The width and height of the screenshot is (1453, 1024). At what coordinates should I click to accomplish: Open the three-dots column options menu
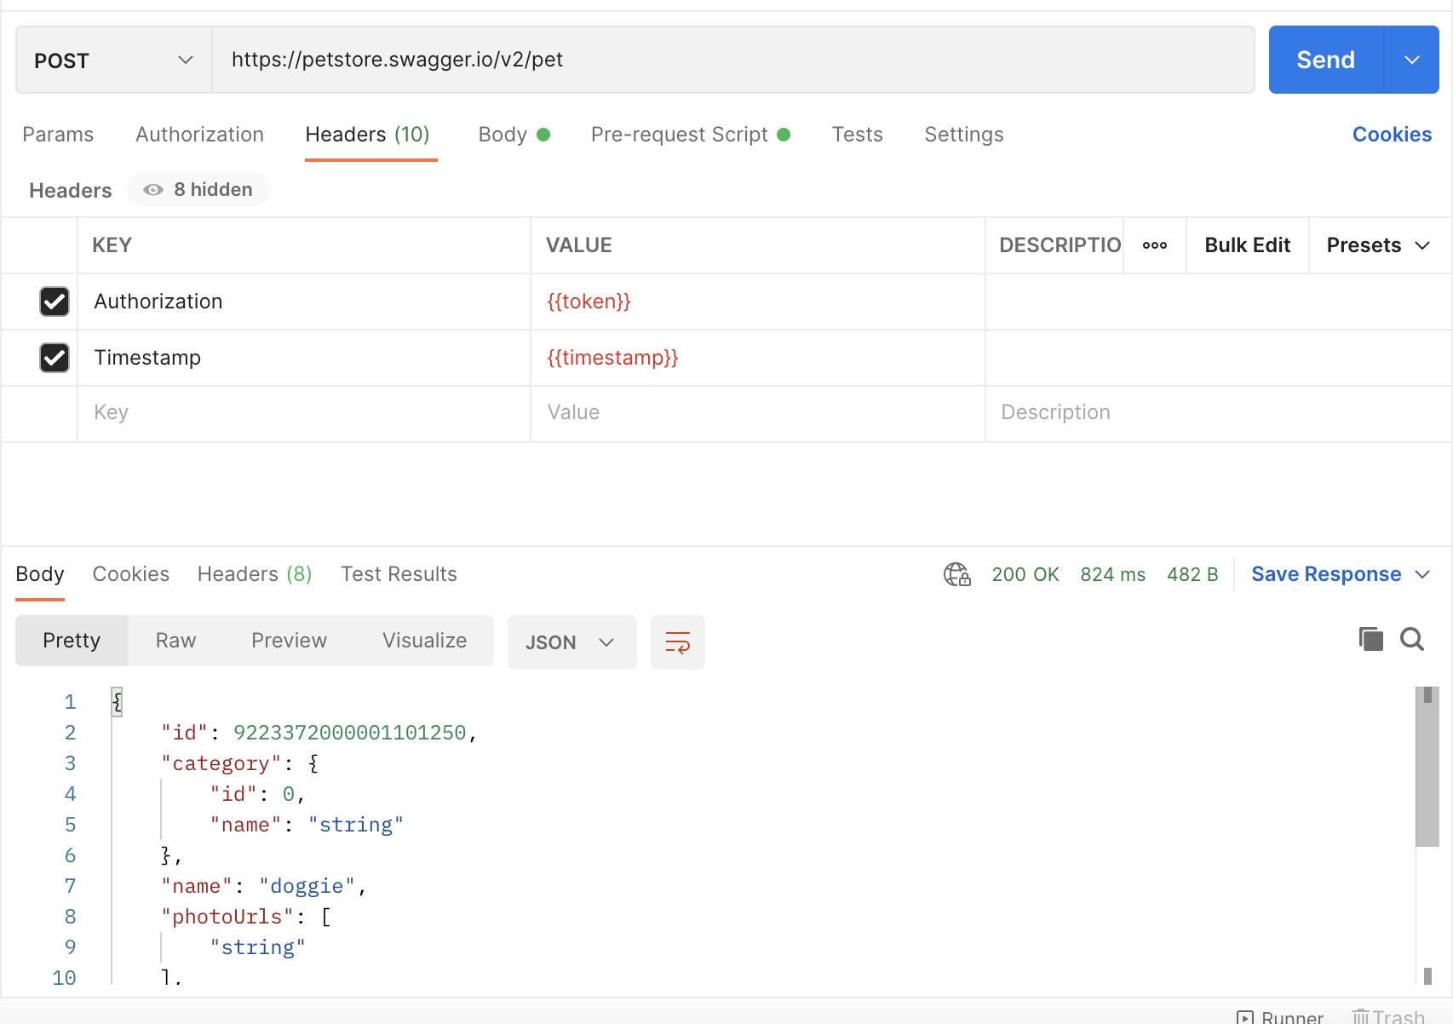pos(1155,245)
